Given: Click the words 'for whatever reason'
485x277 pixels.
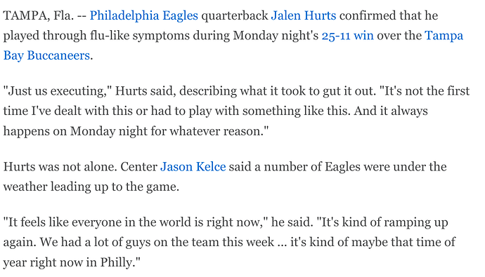Looking at the screenshot, I should click(209, 132).
